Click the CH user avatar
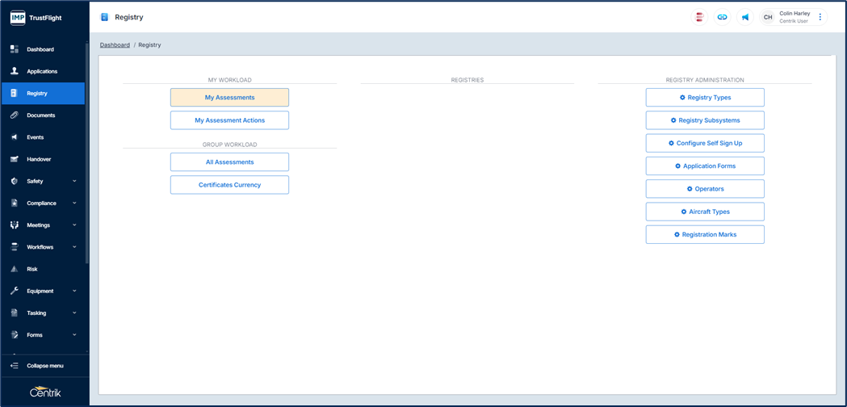The width and height of the screenshot is (847, 407). tap(768, 17)
